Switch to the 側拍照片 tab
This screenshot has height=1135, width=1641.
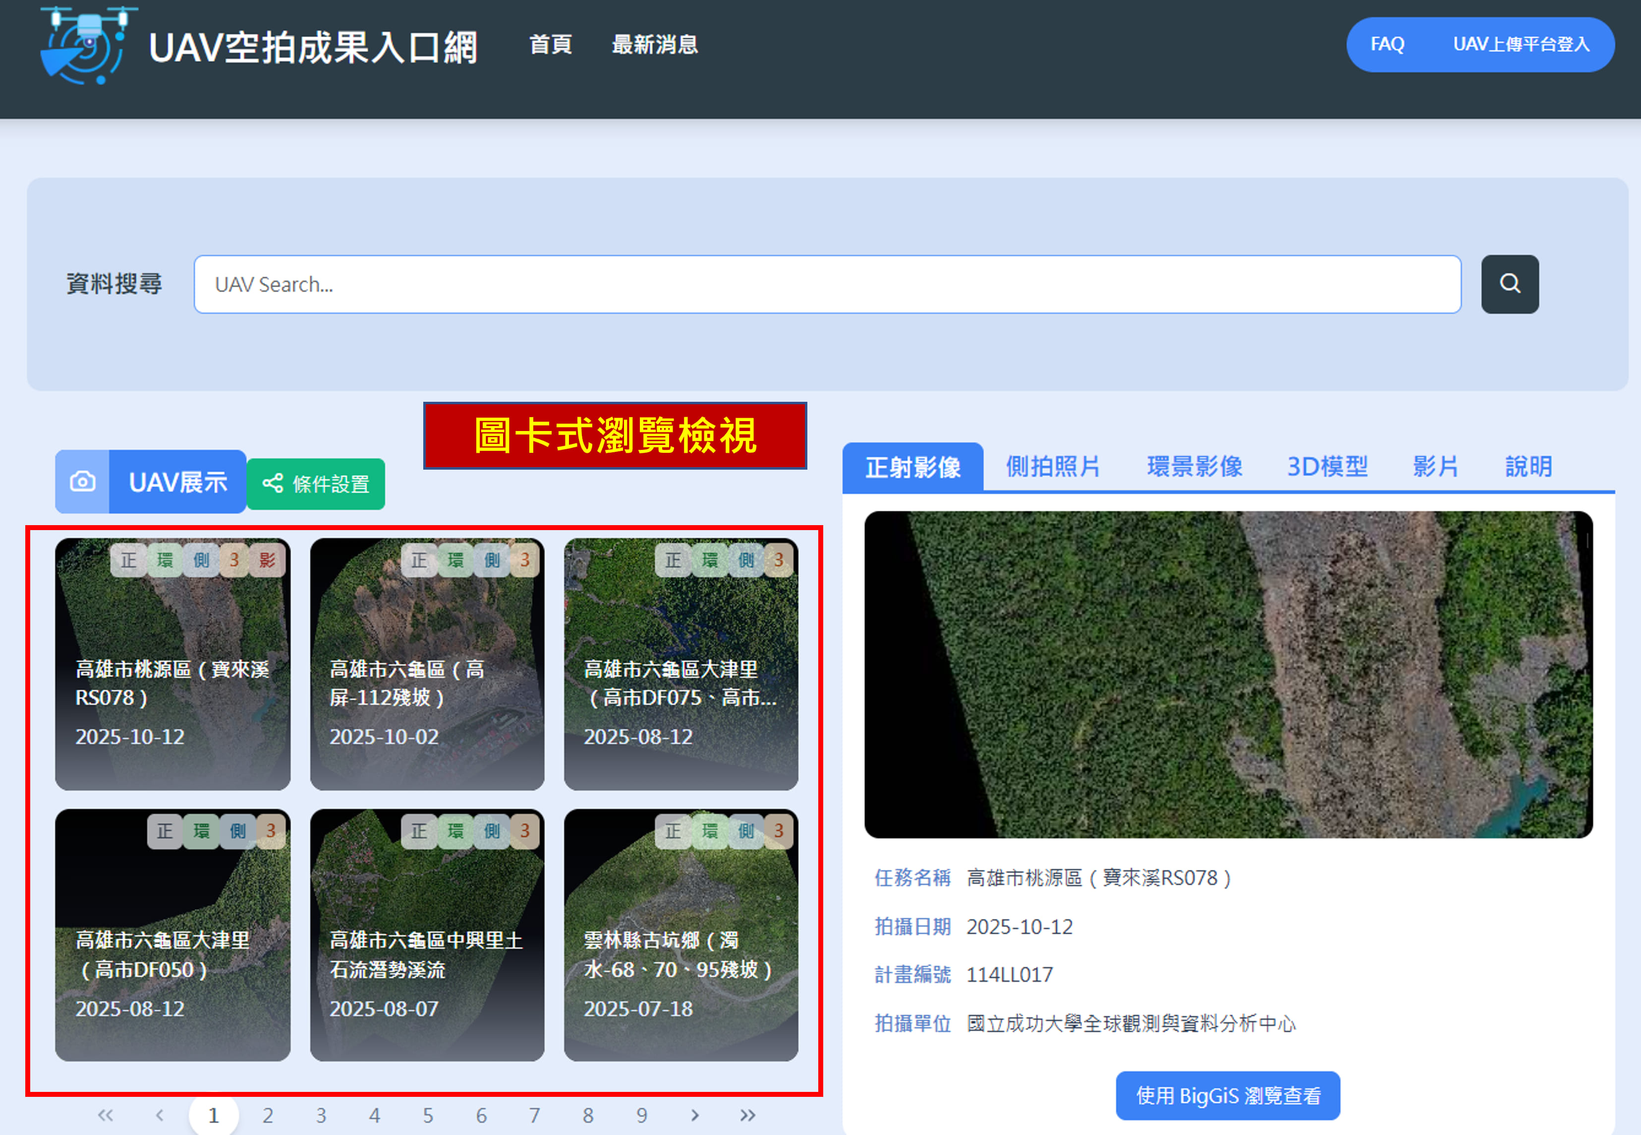(x=1053, y=467)
